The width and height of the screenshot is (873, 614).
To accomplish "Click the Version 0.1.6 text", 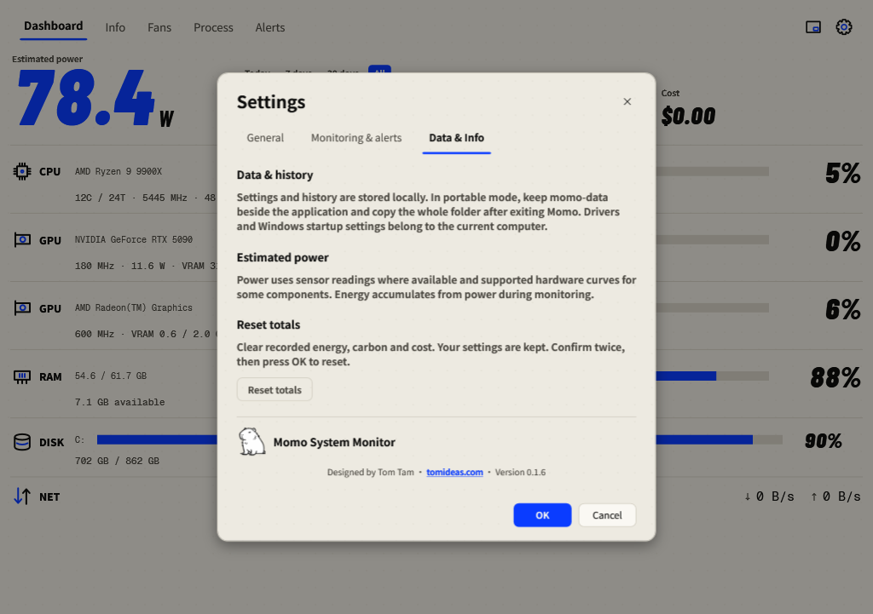I will 520,472.
